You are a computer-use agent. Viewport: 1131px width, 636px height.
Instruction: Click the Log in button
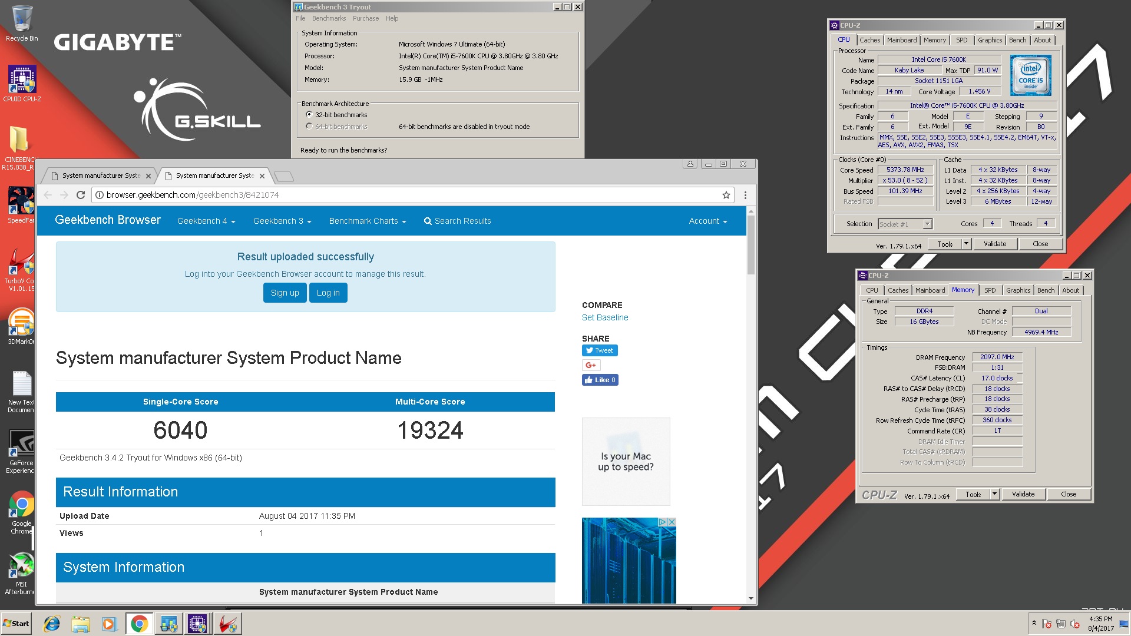pos(328,293)
